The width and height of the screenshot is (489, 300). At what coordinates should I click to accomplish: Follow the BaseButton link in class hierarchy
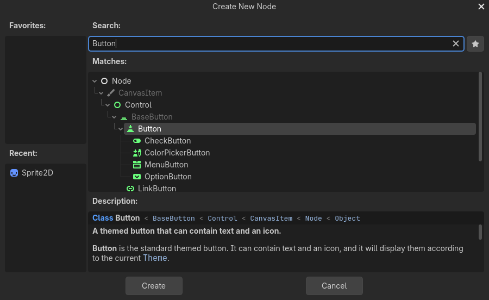(173, 218)
